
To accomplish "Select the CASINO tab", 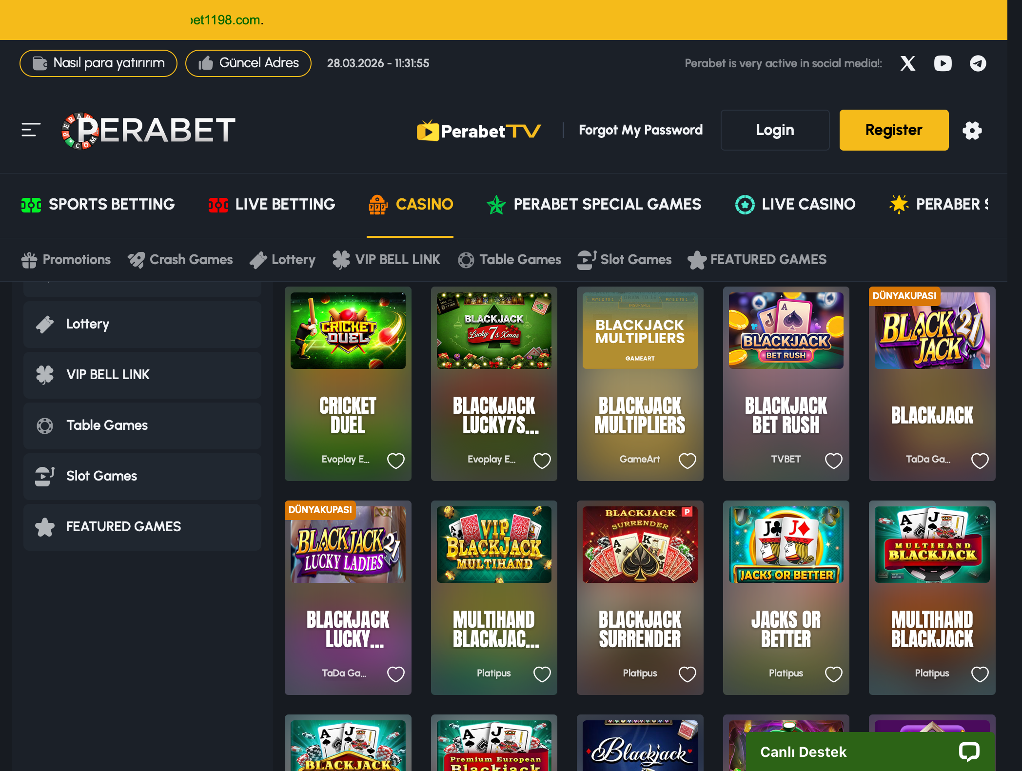I will (411, 204).
